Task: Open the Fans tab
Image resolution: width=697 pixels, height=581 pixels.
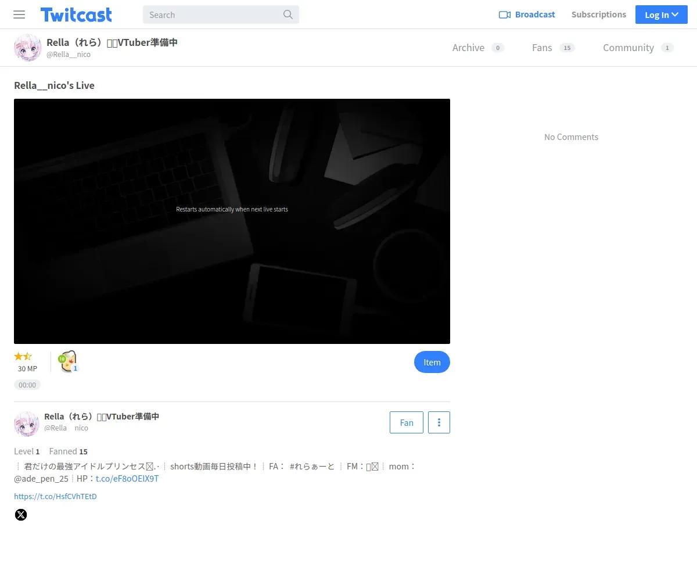Action: [553, 48]
